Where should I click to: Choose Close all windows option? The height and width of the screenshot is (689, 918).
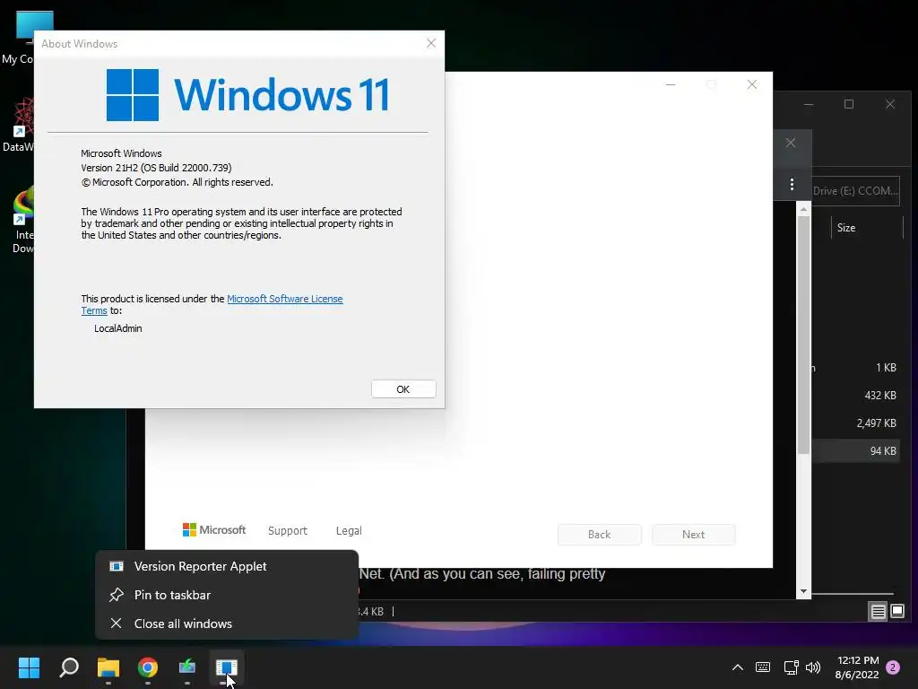[x=227, y=624]
